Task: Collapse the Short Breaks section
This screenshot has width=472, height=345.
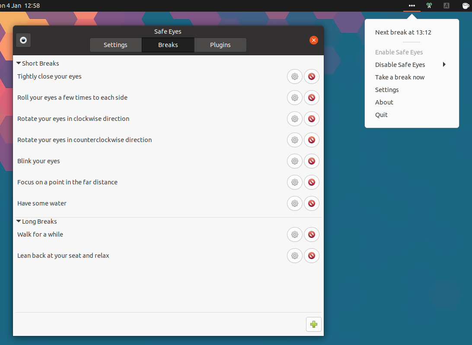Action: pos(19,63)
